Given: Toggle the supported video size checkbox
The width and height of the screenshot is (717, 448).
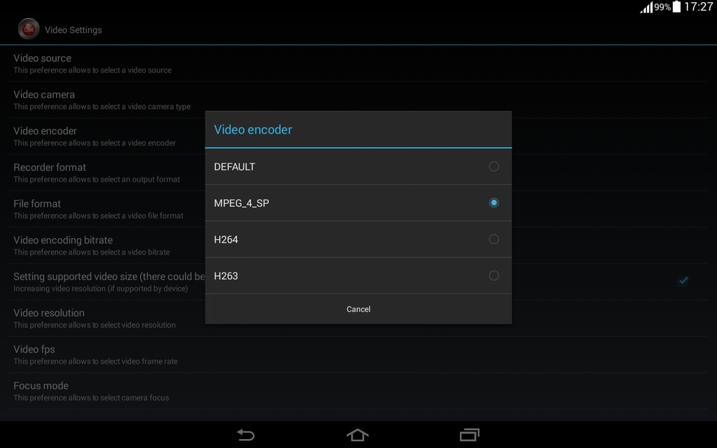Looking at the screenshot, I should tap(683, 281).
